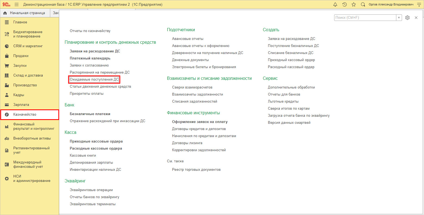Screen dimensions: 424x215
Task: Click Бюджетирование и планирование icon
Action: [x=7, y=34]
